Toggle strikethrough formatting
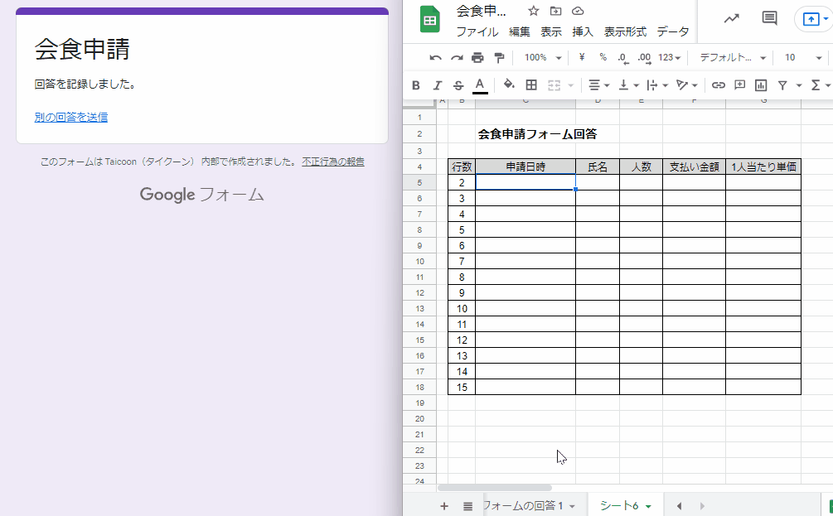833x516 pixels. (457, 84)
